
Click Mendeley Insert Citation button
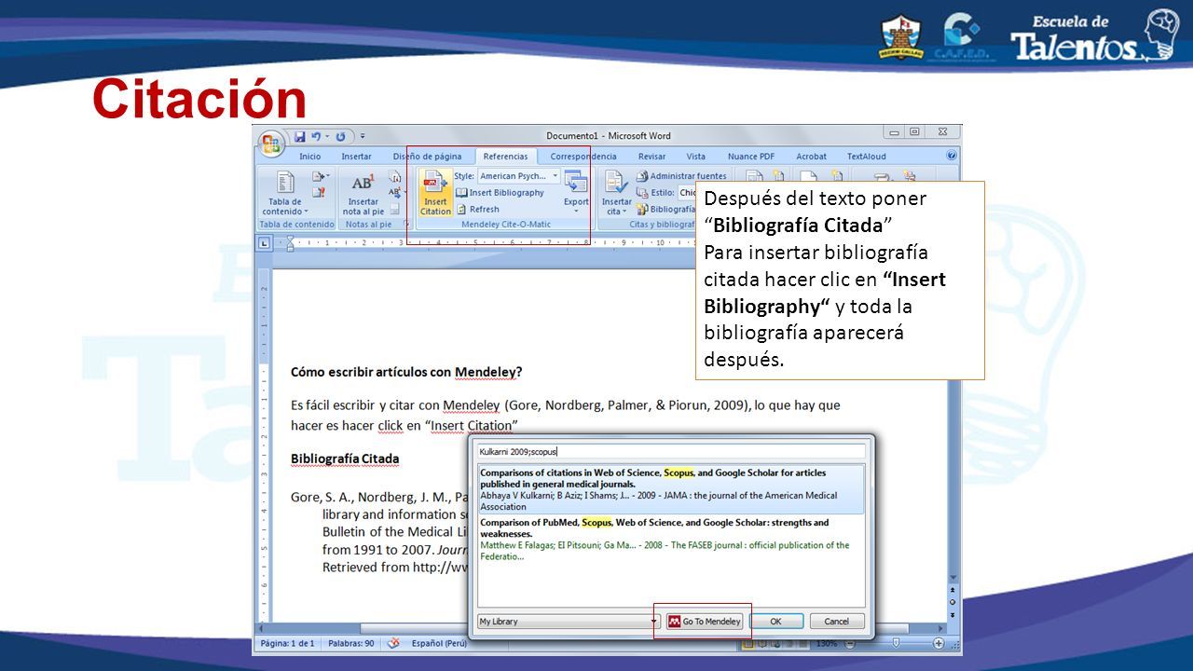coord(435,193)
